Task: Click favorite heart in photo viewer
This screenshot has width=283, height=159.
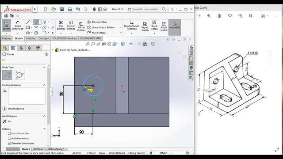Action: point(230,16)
